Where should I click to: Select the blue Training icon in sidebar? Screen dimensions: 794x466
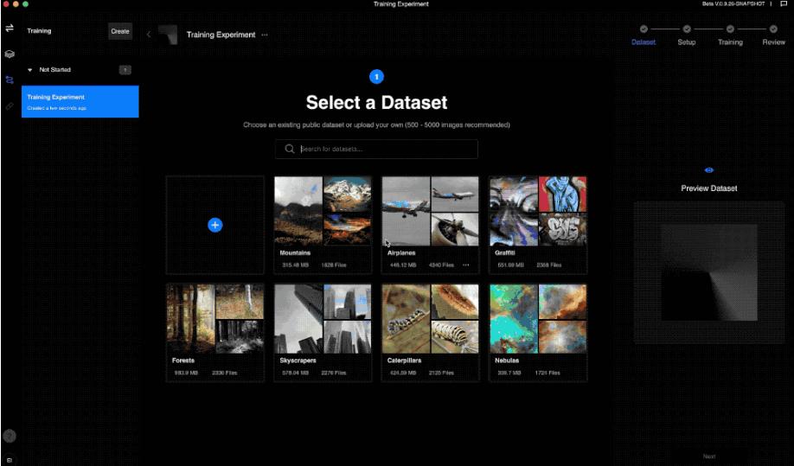[10, 80]
